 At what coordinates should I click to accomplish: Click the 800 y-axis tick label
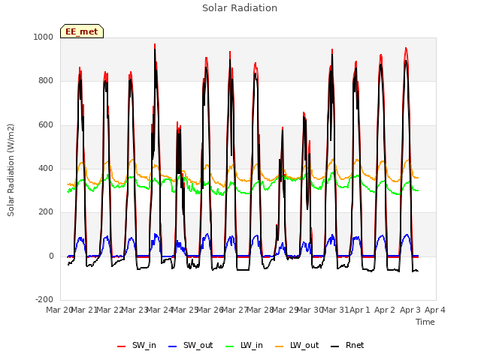(46, 80)
